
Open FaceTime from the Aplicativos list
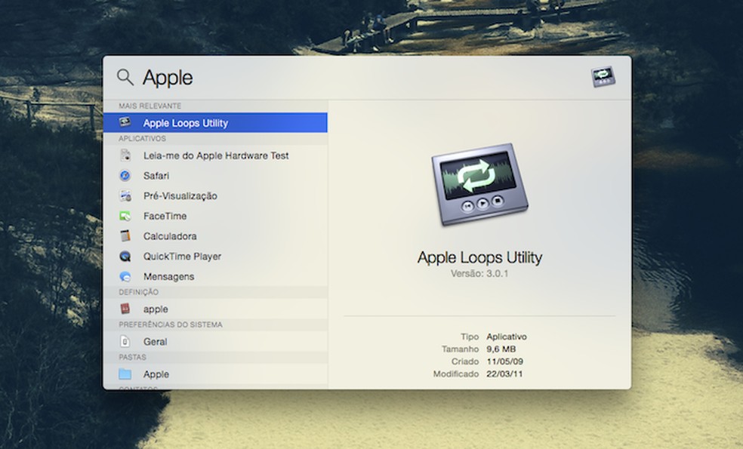pos(168,216)
